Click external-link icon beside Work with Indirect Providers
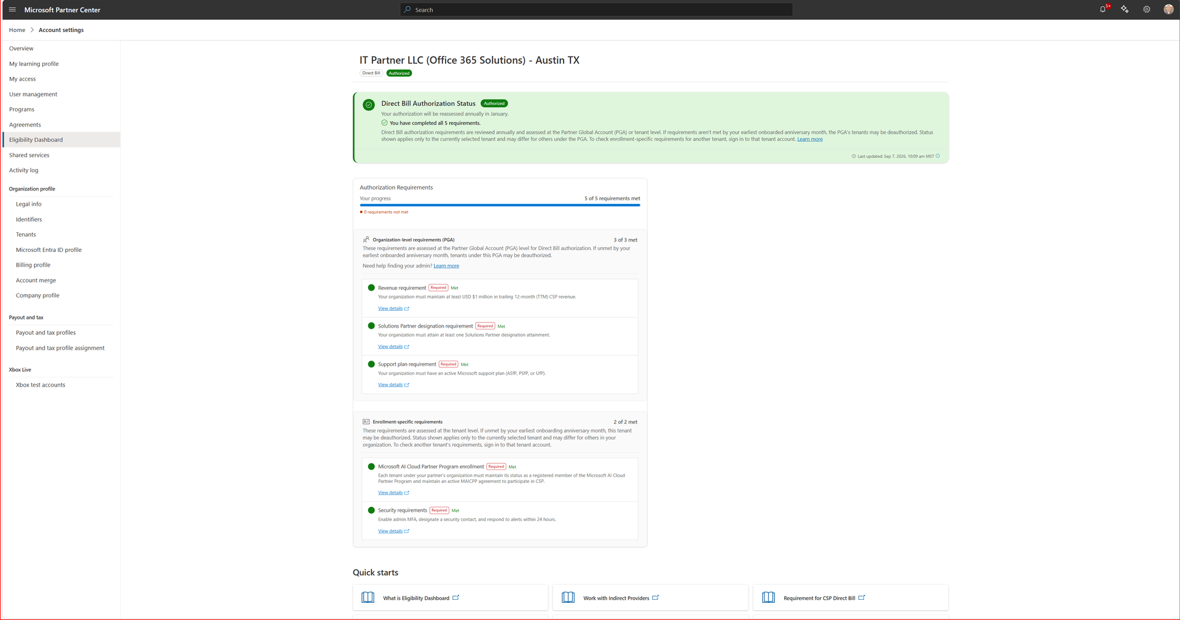The image size is (1180, 620). pyautogui.click(x=656, y=597)
